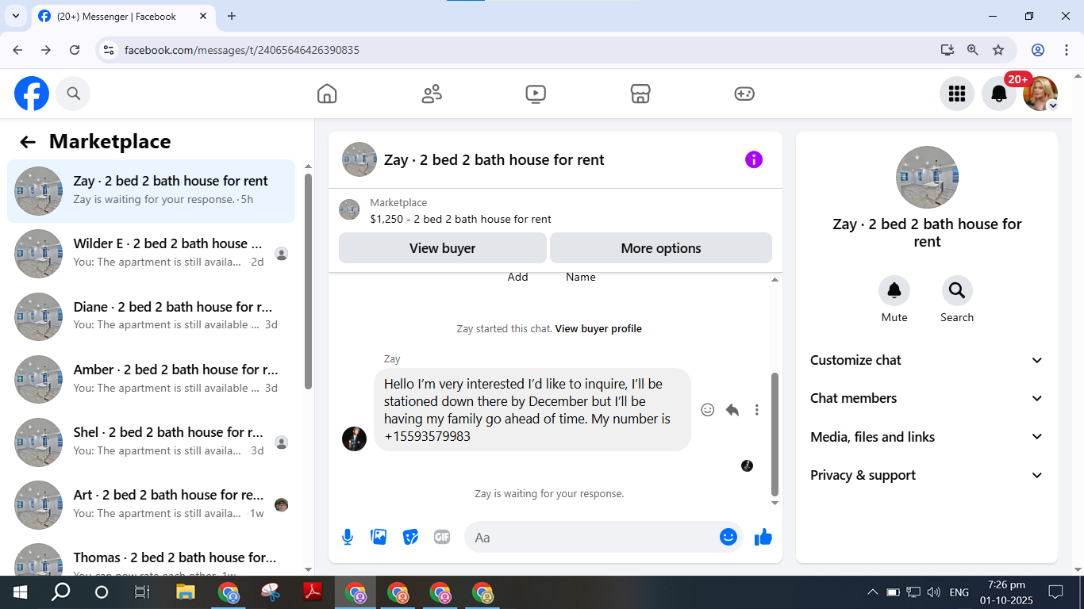Open the emoji picker in message box
Screen dimensions: 1084x609
click(x=728, y=537)
